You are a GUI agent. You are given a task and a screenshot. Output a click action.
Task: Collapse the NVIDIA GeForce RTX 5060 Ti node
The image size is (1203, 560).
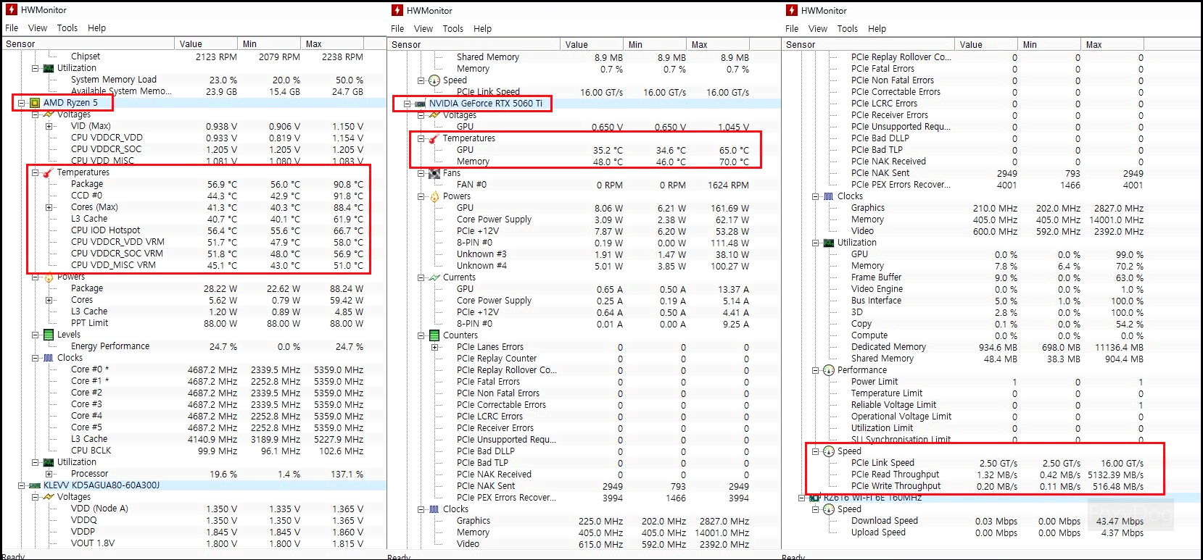[x=407, y=104]
